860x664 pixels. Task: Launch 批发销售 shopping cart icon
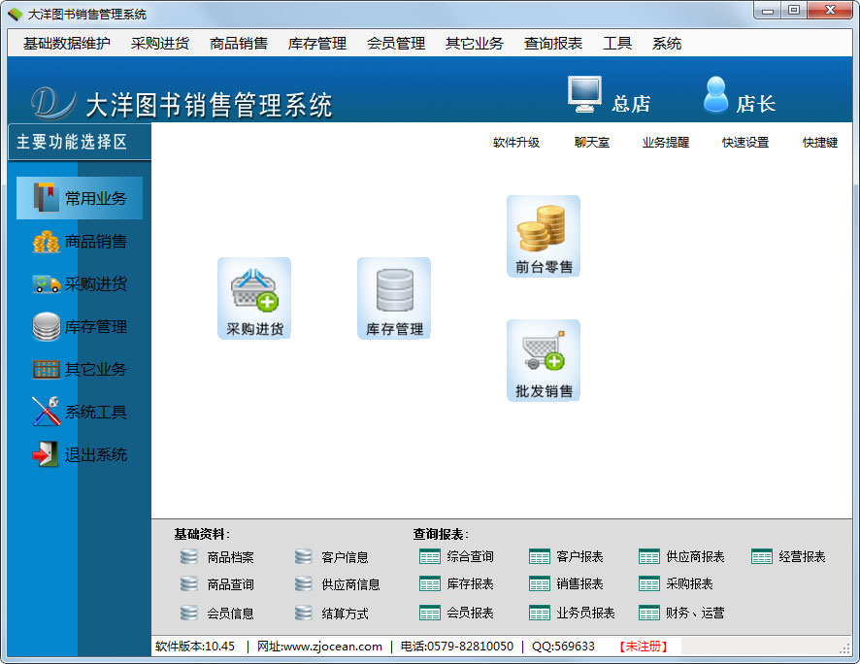click(x=543, y=361)
